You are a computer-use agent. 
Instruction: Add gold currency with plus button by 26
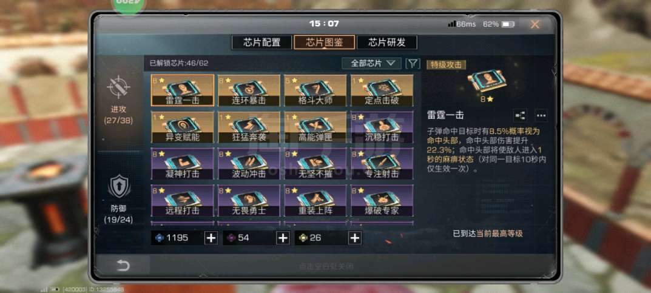point(354,238)
